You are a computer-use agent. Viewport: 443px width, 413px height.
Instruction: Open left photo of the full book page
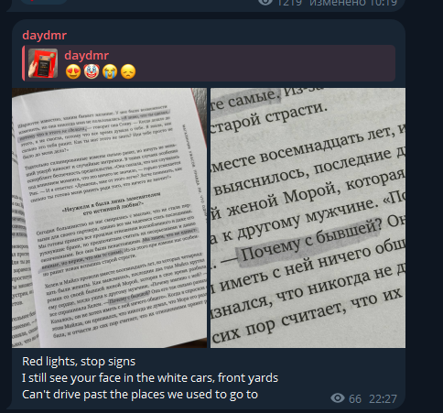(109, 218)
